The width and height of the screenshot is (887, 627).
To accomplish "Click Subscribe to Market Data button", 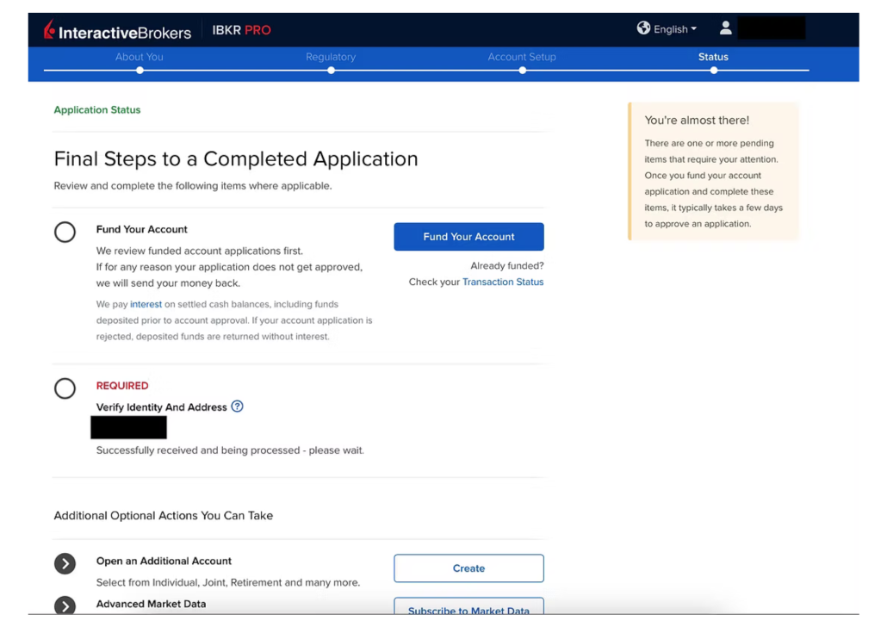I will [x=469, y=606].
